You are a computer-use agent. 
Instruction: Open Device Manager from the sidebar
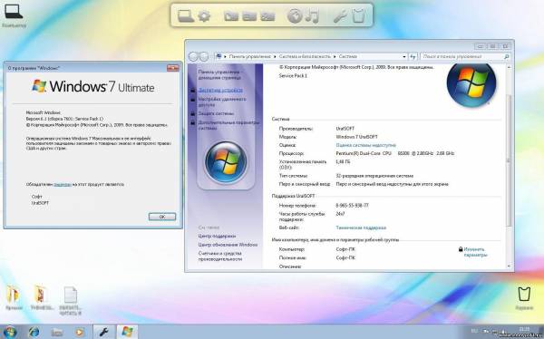[220, 91]
